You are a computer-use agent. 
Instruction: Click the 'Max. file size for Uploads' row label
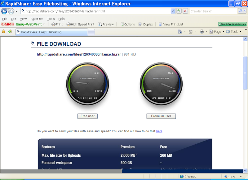pos(61,155)
